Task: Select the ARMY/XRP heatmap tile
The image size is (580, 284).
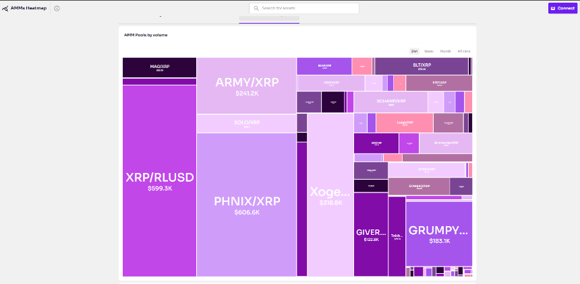Action: (247, 85)
